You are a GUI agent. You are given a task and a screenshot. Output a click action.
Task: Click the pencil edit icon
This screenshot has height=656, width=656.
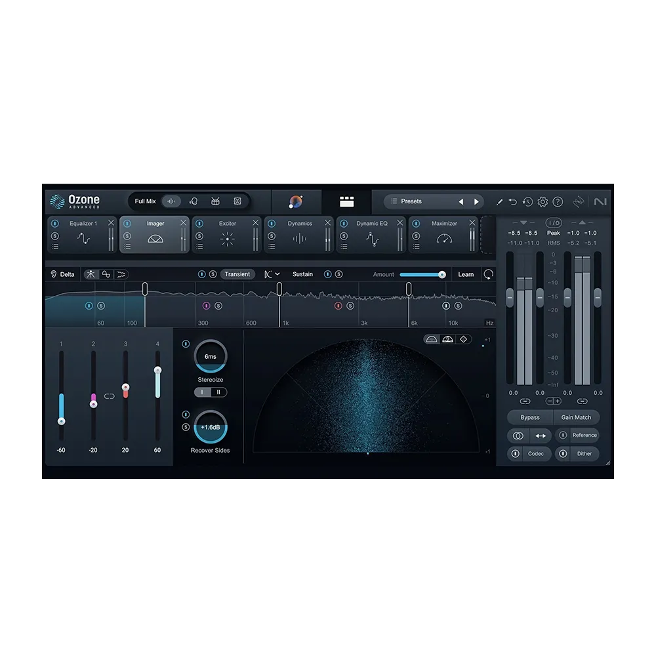pyautogui.click(x=499, y=202)
